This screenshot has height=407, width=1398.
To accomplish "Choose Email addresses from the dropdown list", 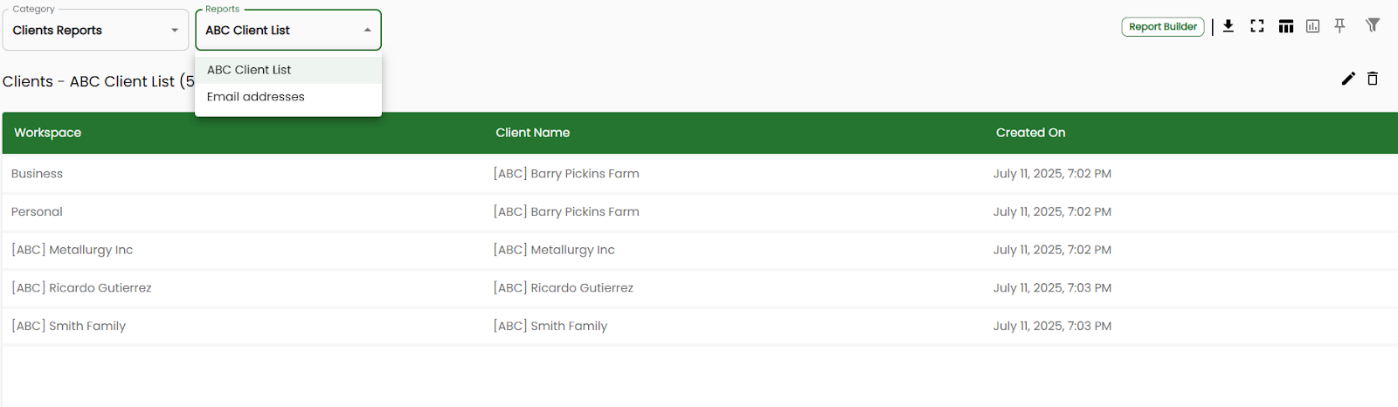I will tap(288, 97).
